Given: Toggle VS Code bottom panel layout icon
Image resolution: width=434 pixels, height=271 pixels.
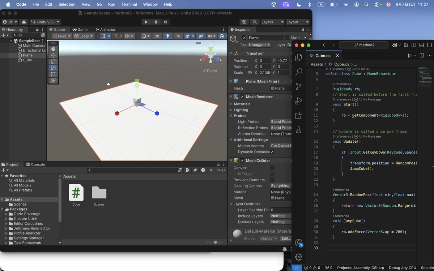Looking at the screenshot, I should [x=421, y=45].
